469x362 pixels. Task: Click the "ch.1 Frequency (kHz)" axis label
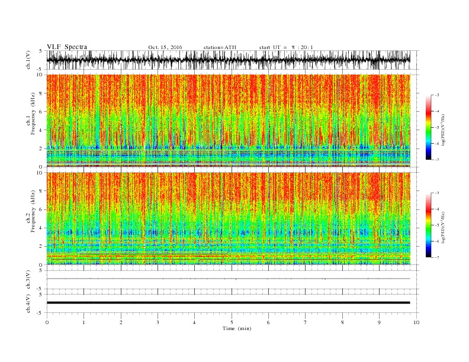pos(31,114)
